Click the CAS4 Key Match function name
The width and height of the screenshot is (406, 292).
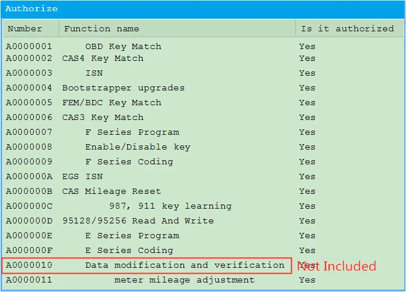click(x=103, y=59)
